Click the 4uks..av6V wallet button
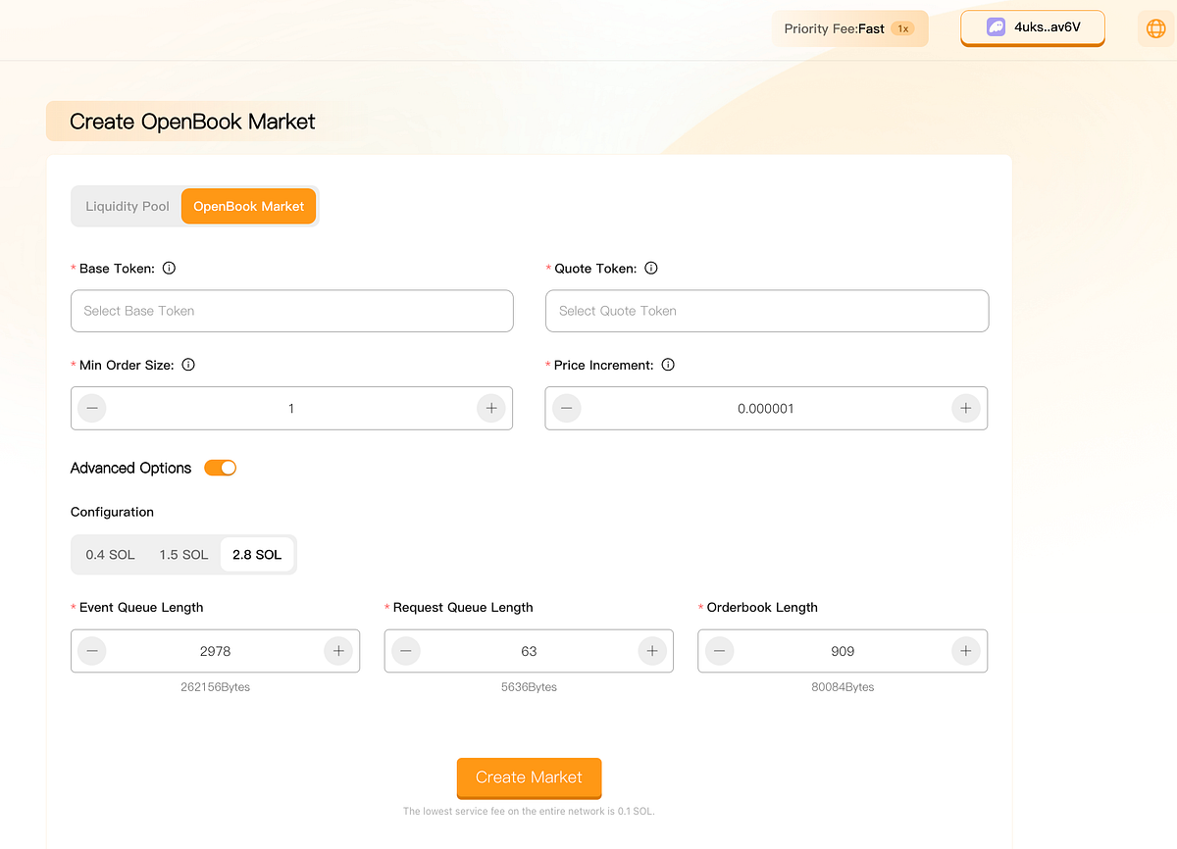This screenshot has width=1177, height=849. coord(1032,27)
